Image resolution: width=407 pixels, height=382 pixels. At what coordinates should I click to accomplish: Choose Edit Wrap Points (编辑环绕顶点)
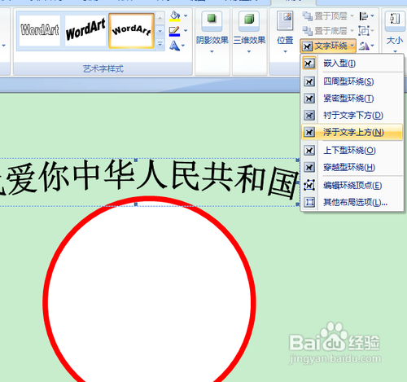[352, 186]
